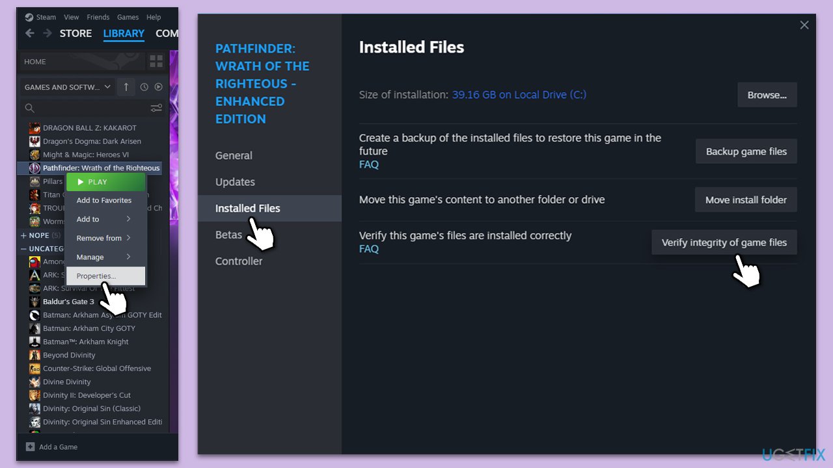Go forward with the right arrow
The image size is (833, 468).
coord(47,33)
